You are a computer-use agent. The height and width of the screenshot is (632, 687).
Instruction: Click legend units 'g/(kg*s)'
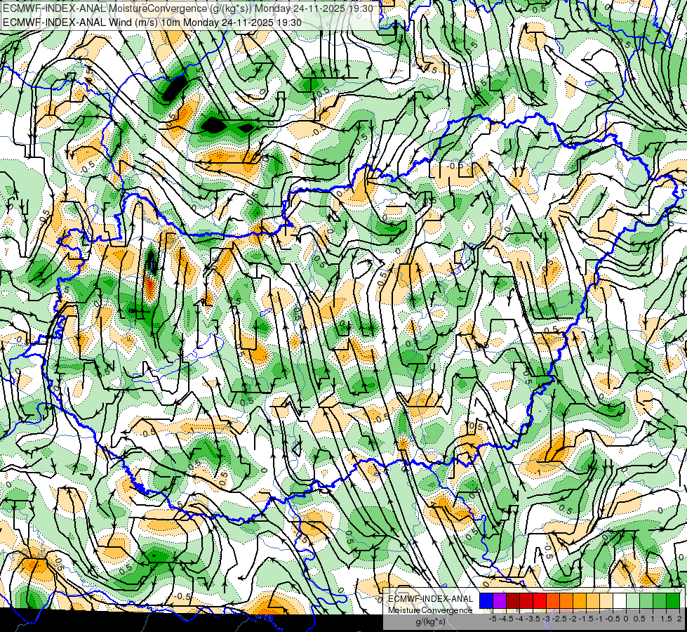click(430, 622)
